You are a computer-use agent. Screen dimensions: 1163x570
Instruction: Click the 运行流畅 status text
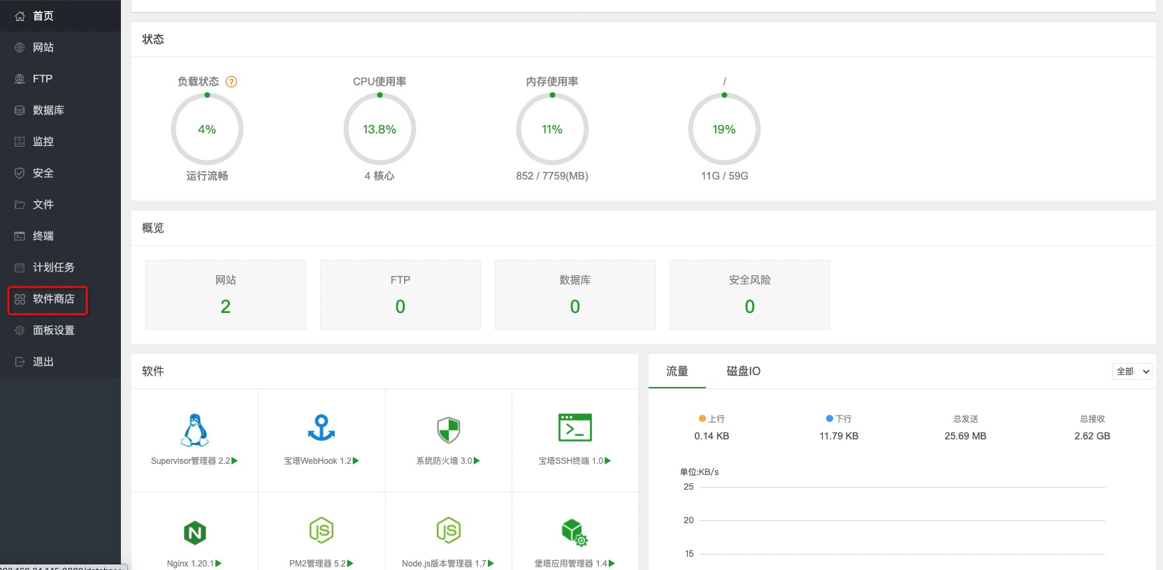point(207,176)
